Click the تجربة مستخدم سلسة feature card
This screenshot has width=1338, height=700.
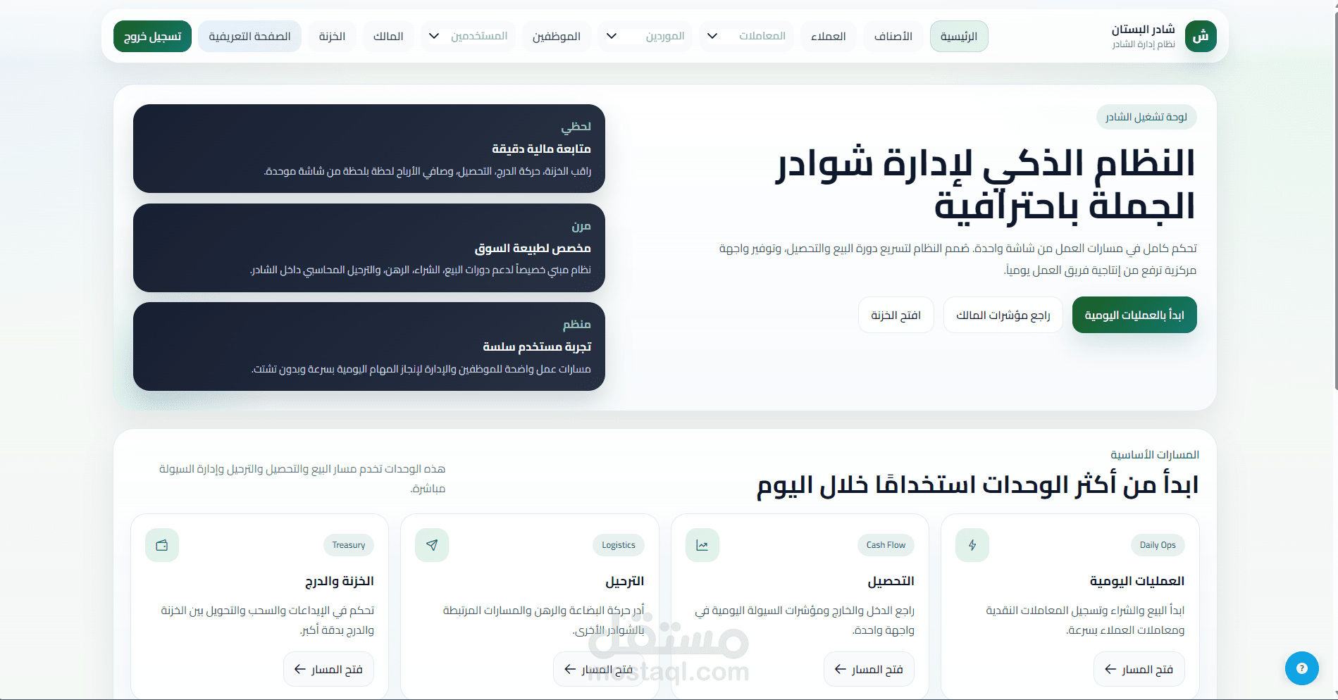click(369, 346)
